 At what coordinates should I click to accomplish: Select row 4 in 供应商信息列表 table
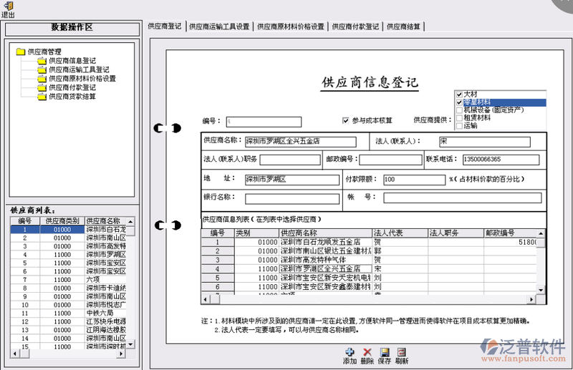pos(218,269)
